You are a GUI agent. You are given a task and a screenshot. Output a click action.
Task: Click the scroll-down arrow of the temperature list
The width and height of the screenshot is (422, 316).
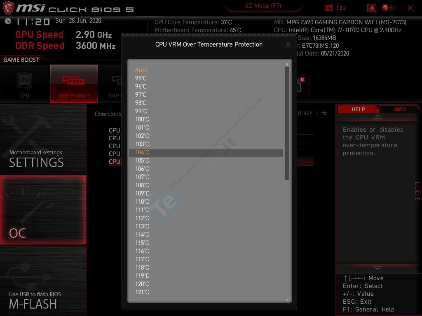(x=287, y=300)
